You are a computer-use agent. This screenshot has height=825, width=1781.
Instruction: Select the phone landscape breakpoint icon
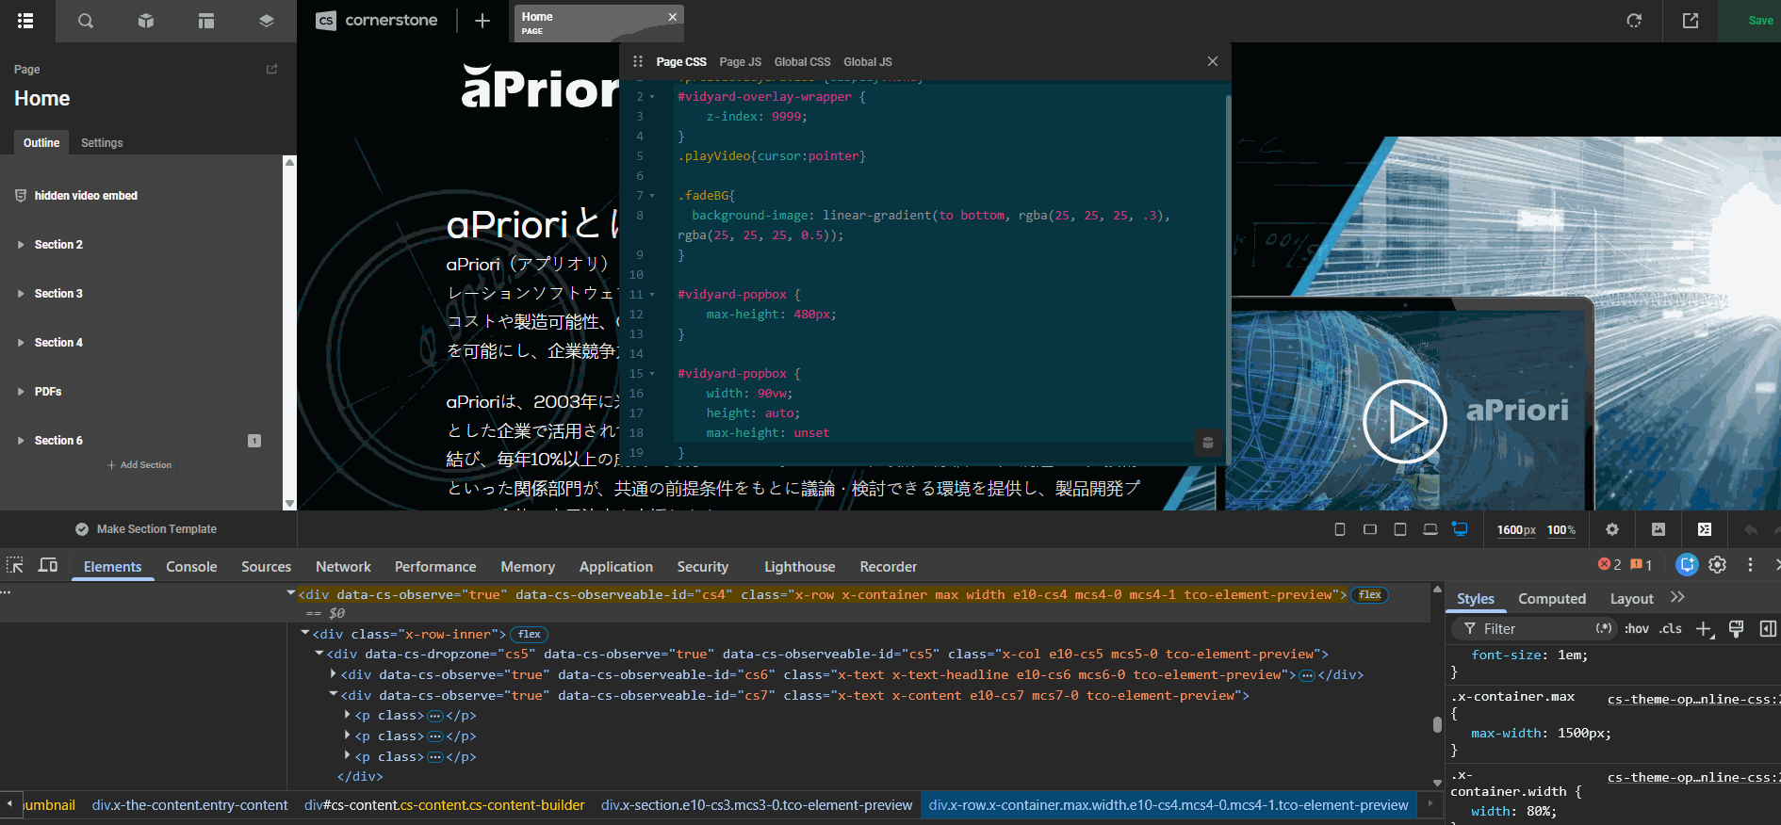pos(1370,529)
